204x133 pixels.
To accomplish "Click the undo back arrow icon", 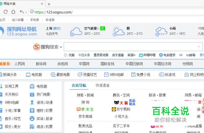I will click(x=22, y=12).
